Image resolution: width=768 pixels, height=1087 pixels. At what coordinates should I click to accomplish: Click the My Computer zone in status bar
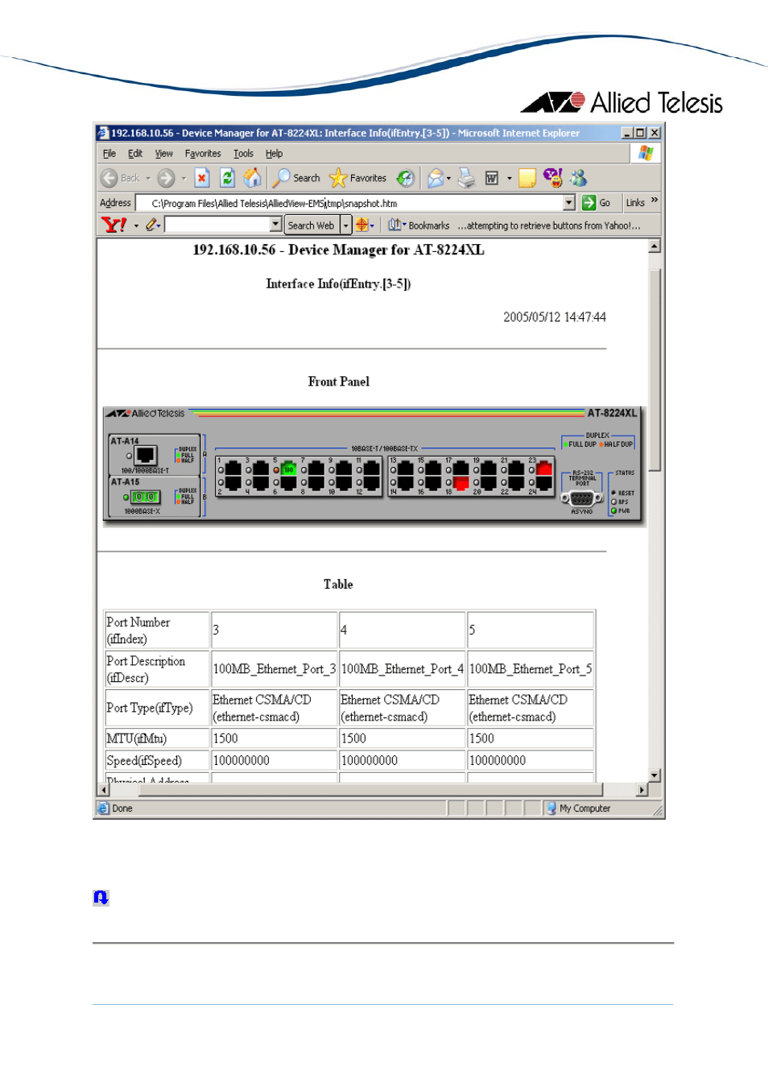point(578,808)
